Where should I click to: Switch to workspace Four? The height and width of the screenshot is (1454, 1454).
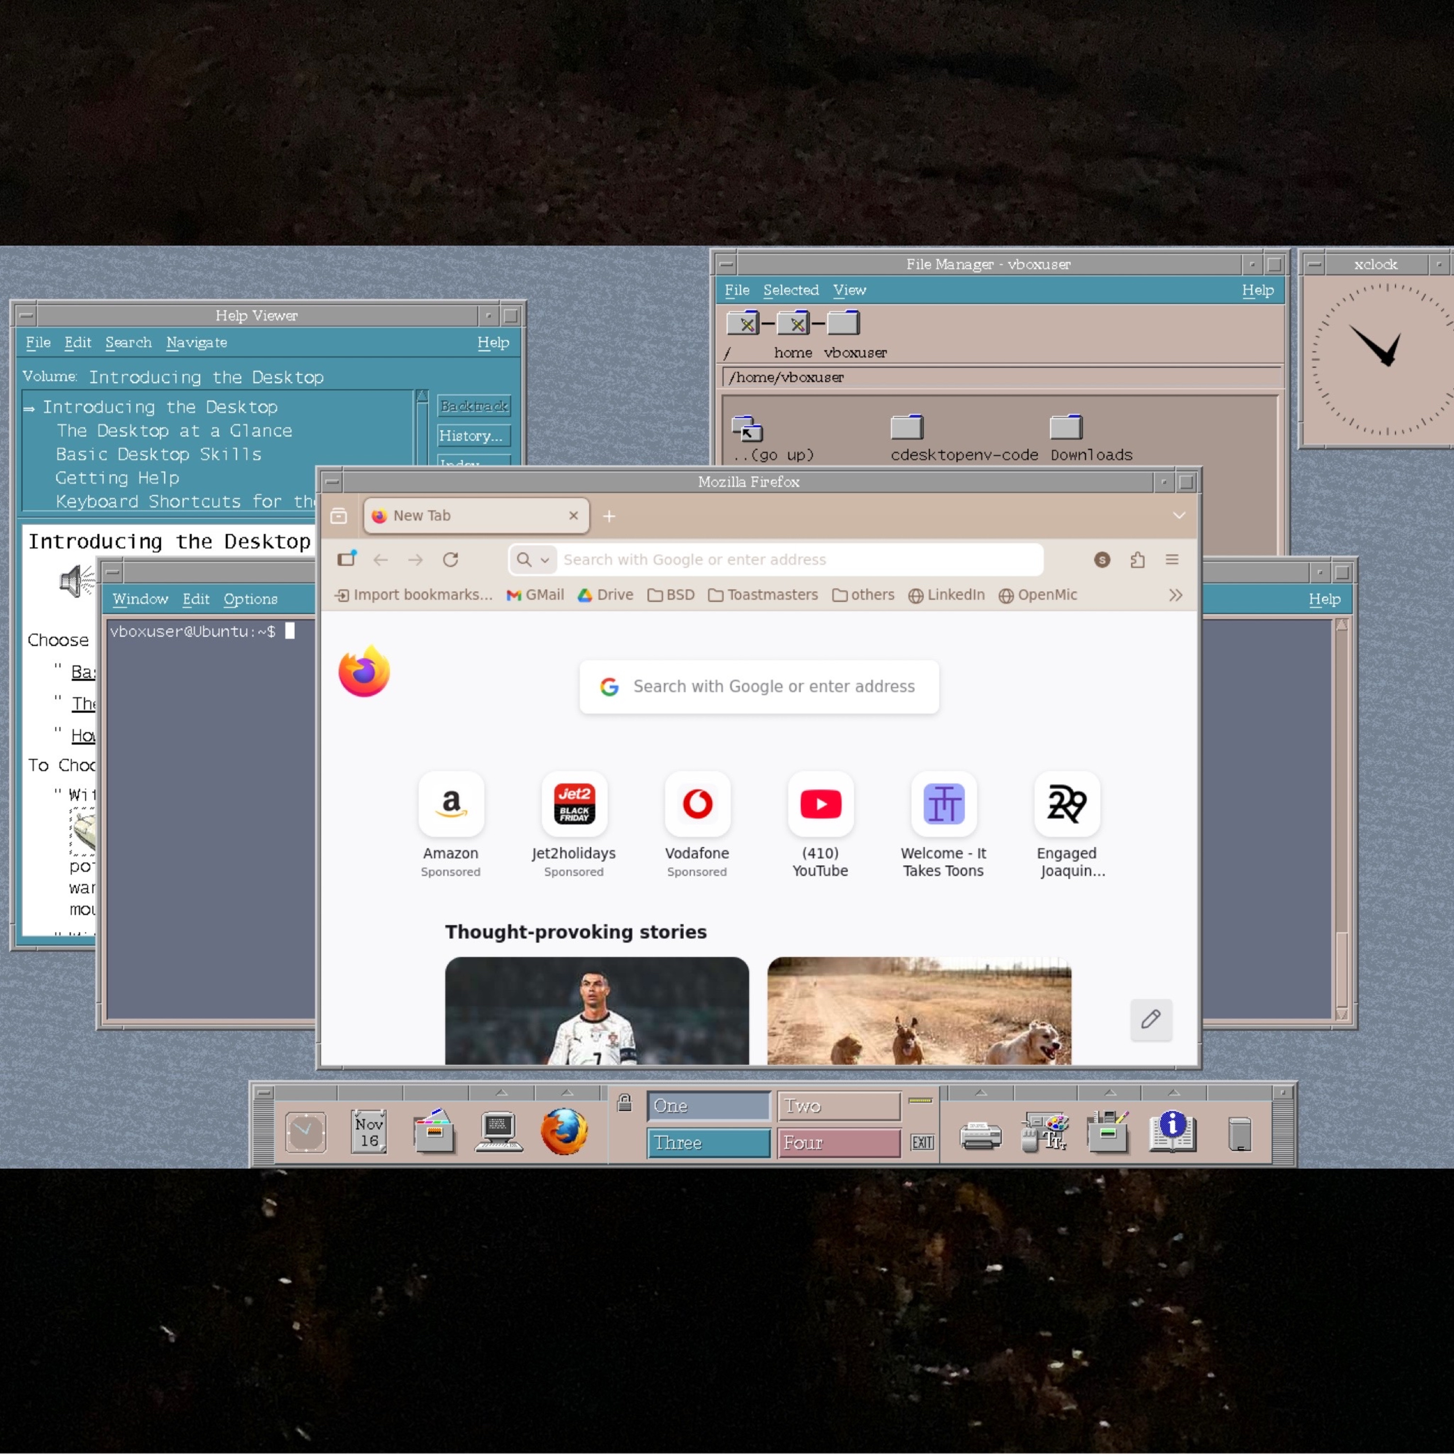click(838, 1142)
